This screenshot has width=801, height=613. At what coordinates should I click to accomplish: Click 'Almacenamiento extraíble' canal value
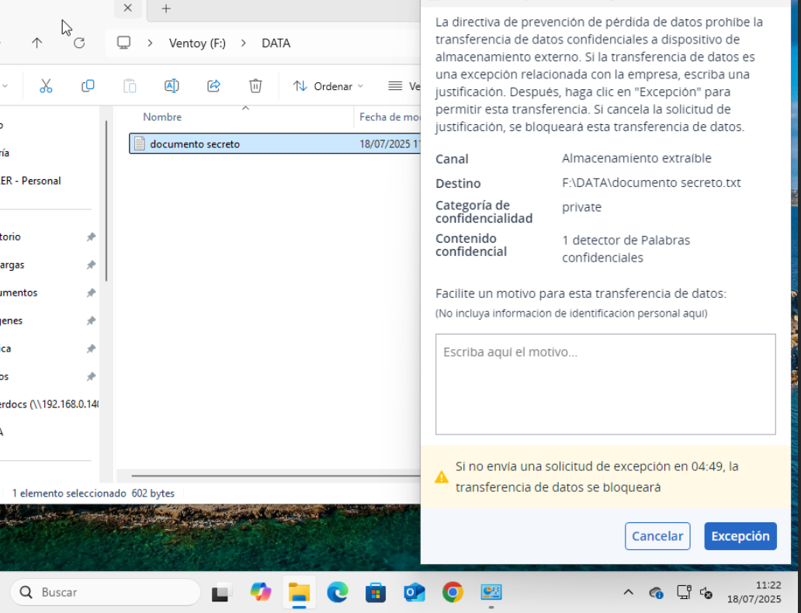[x=636, y=158]
